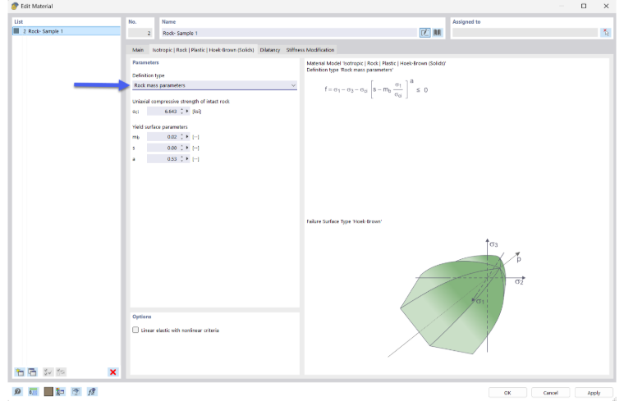Click the Name input field
Viewport: 624px width, 401px height.
[x=289, y=33]
